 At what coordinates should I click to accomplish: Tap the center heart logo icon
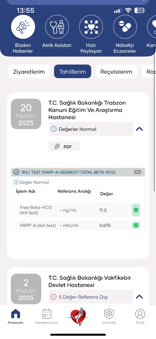(x=78, y=316)
